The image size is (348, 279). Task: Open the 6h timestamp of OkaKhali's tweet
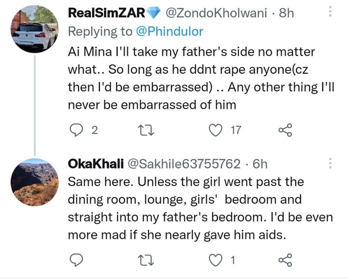click(x=260, y=164)
